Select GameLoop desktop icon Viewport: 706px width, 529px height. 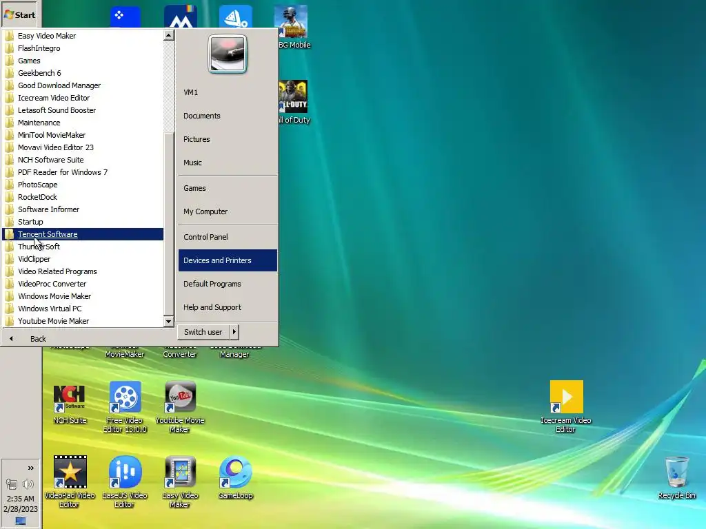tap(236, 478)
